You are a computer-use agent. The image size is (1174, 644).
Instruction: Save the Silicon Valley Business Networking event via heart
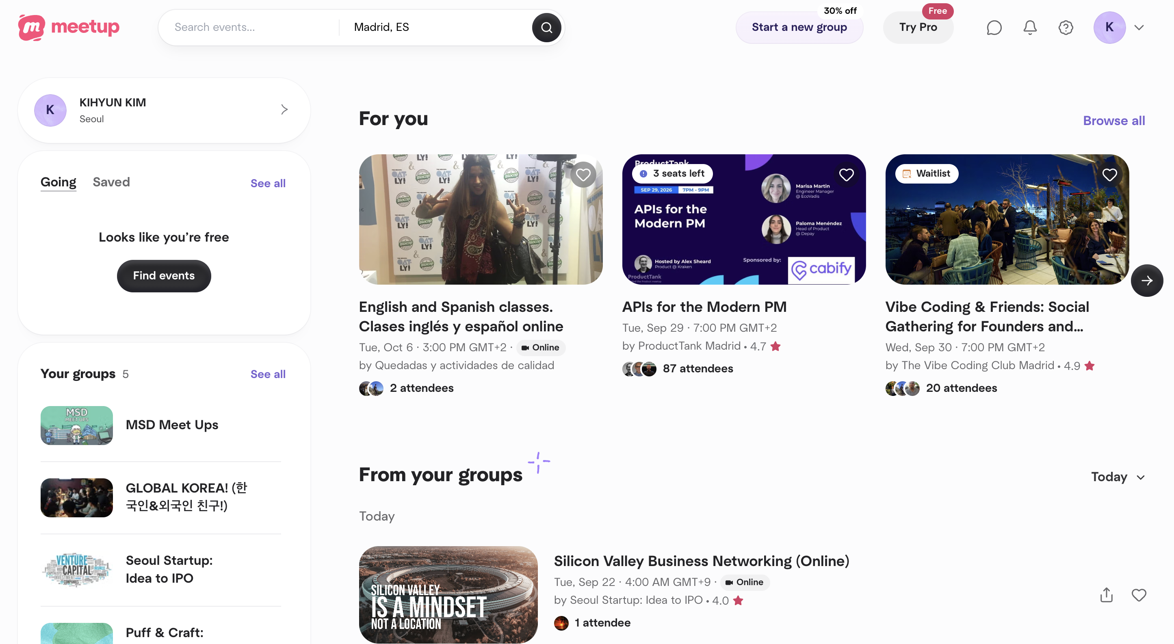[x=1138, y=595]
